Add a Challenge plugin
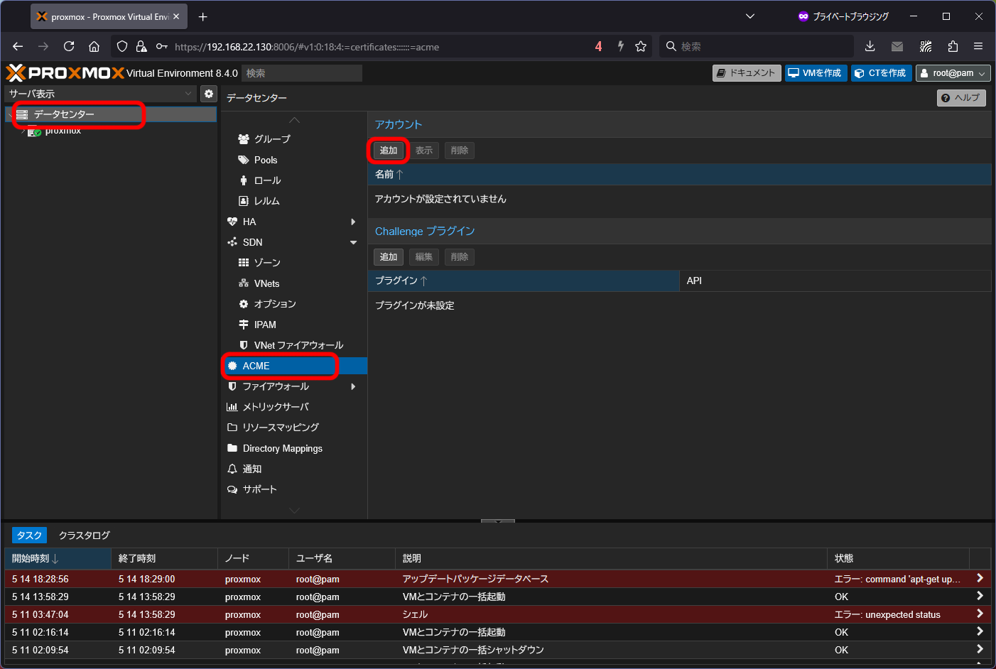Image resolution: width=996 pixels, height=669 pixels. 389,257
